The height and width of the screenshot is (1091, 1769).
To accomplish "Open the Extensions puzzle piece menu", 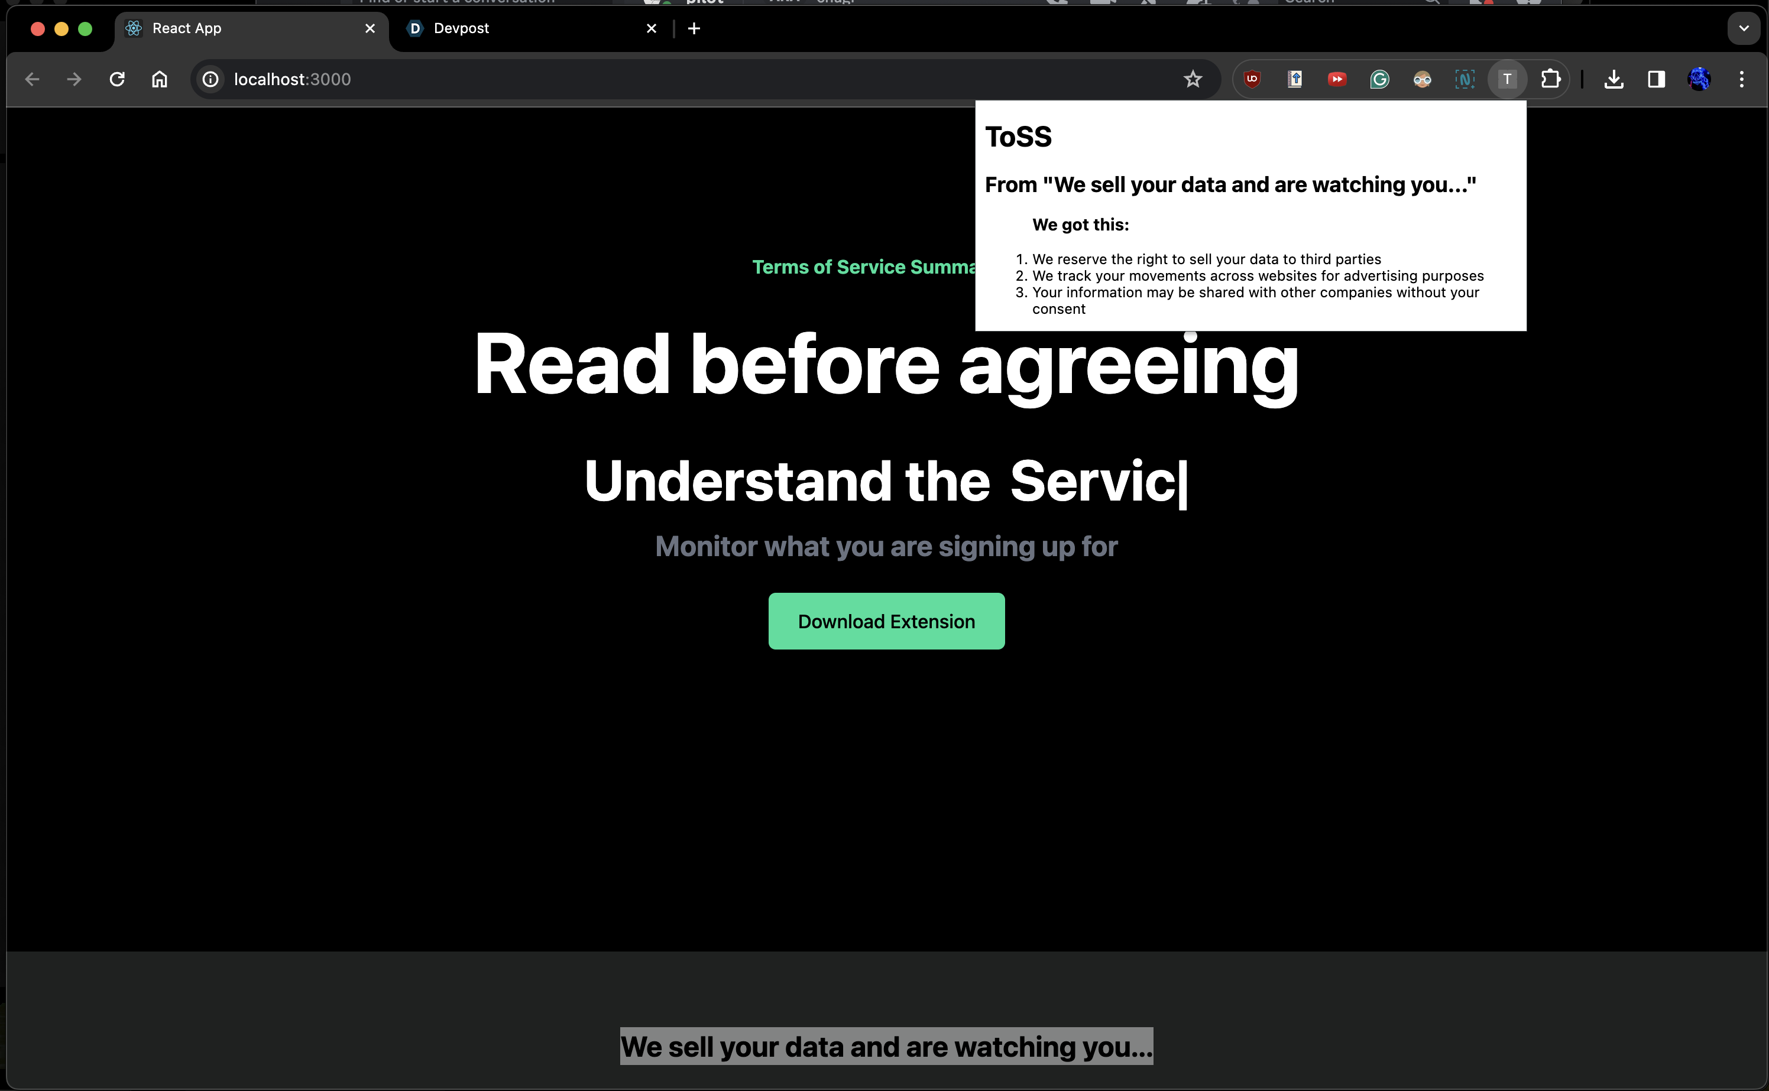I will [1550, 79].
